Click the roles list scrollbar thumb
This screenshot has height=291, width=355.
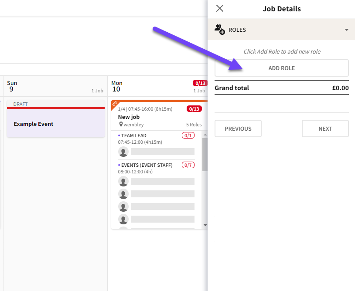205,155
